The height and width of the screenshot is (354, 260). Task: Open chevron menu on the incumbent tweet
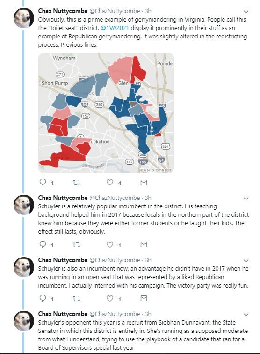pos(246,261)
